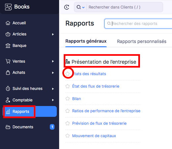Screen dimensions: 172x149
Task: Click the Achats shopping bag icon
Action: pos(8,73)
